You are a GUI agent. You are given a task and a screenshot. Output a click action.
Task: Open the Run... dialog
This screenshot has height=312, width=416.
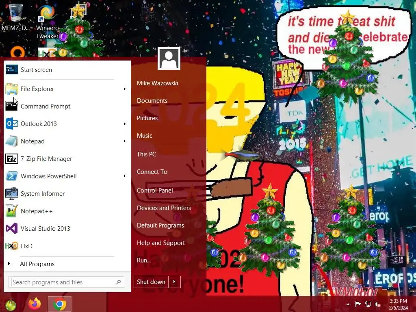click(x=144, y=260)
